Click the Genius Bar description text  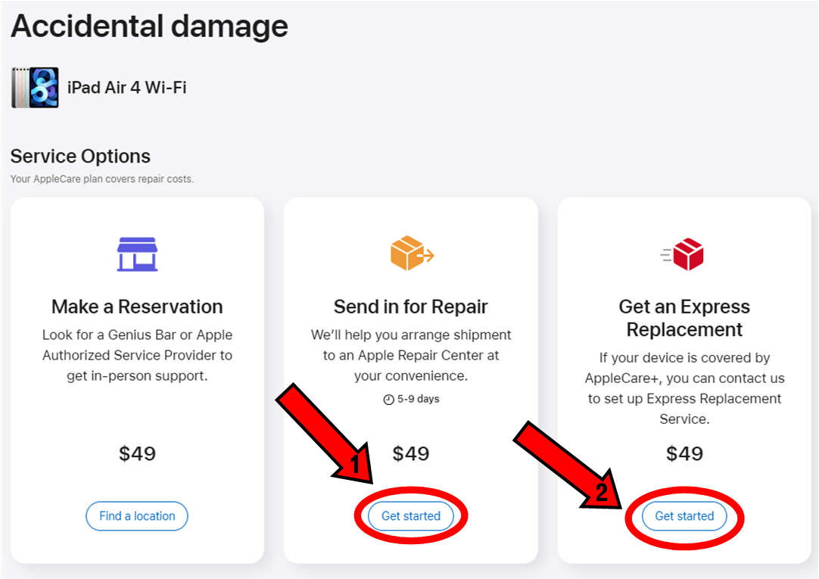coord(137,355)
